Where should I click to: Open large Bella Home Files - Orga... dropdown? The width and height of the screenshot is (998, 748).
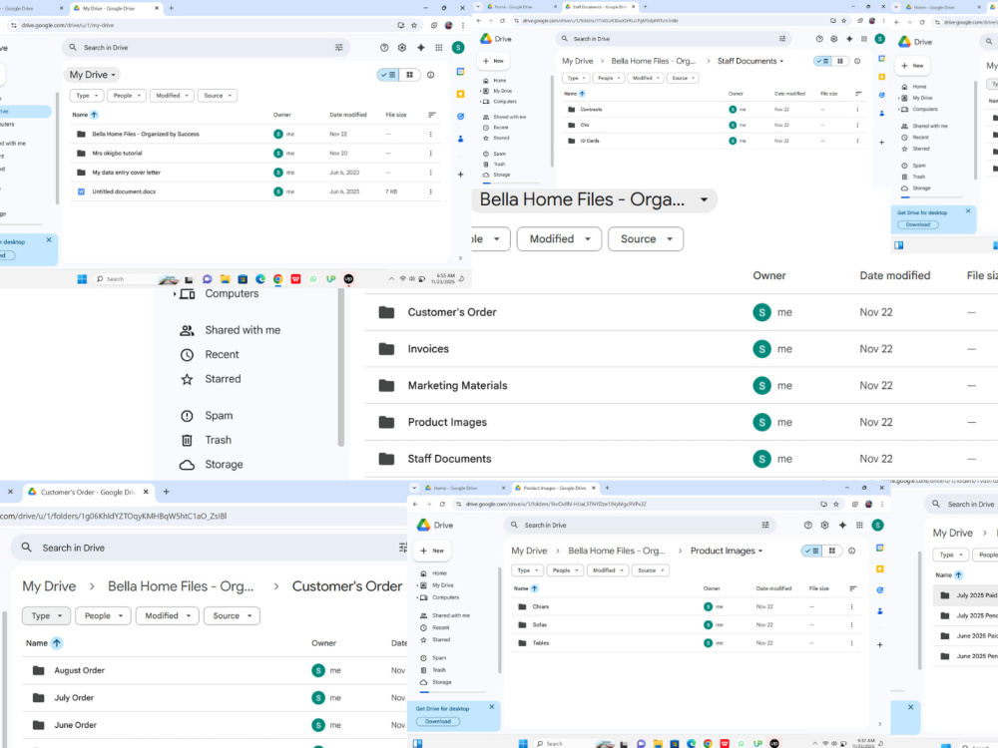595,199
